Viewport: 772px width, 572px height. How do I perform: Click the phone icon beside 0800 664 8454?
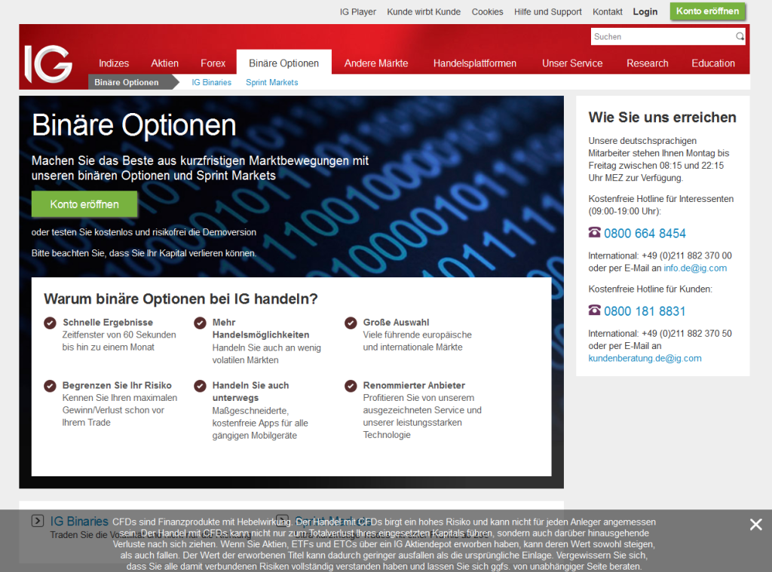coord(594,232)
